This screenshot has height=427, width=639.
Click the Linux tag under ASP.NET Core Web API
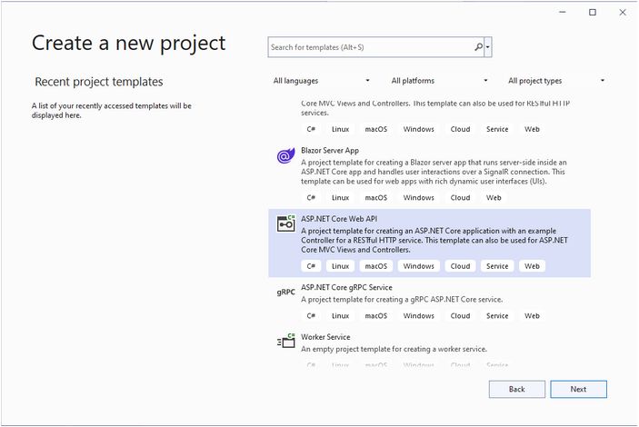340,266
